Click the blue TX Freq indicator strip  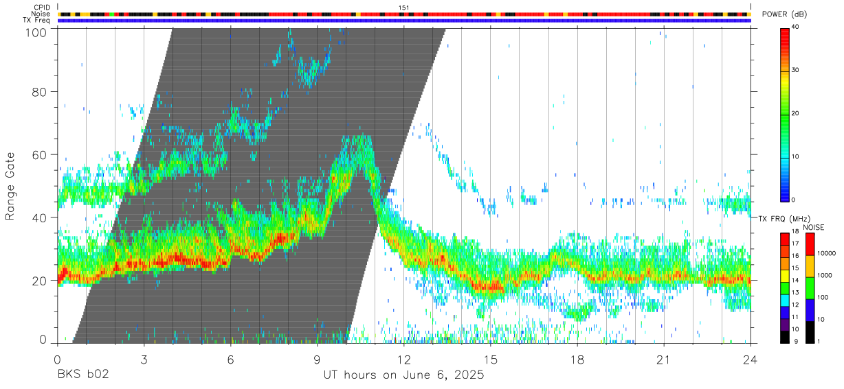pyautogui.click(x=403, y=21)
